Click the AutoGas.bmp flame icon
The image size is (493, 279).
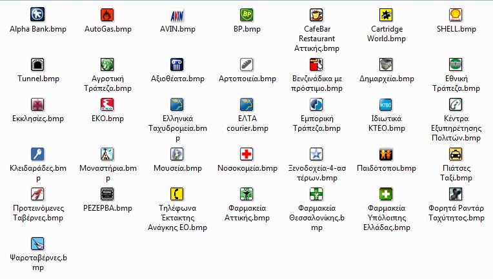107,14
